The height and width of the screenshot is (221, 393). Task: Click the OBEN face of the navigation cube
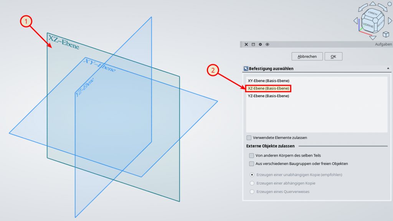(372, 13)
